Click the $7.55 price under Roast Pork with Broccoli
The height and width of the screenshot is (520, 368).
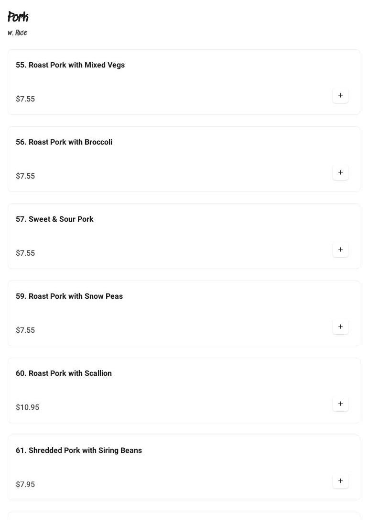[x=25, y=176]
